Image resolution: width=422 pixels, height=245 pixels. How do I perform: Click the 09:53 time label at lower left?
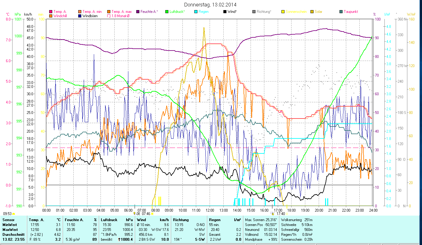(7, 214)
